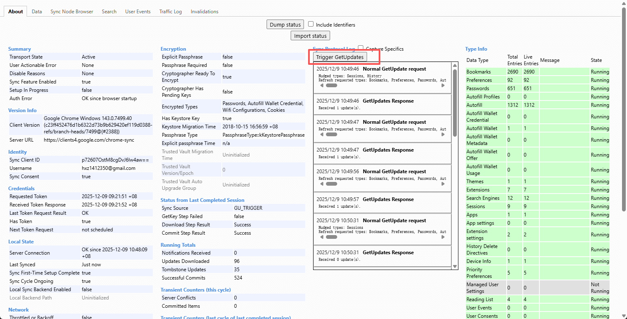Enable the Include Identifiers checkbox
The width and height of the screenshot is (627, 319).
(311, 25)
